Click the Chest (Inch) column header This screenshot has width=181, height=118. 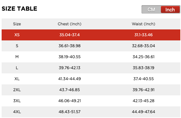pyautogui.click(x=70, y=24)
